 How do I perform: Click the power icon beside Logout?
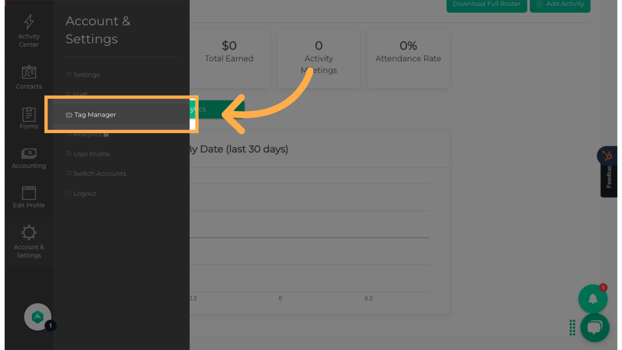tap(68, 193)
